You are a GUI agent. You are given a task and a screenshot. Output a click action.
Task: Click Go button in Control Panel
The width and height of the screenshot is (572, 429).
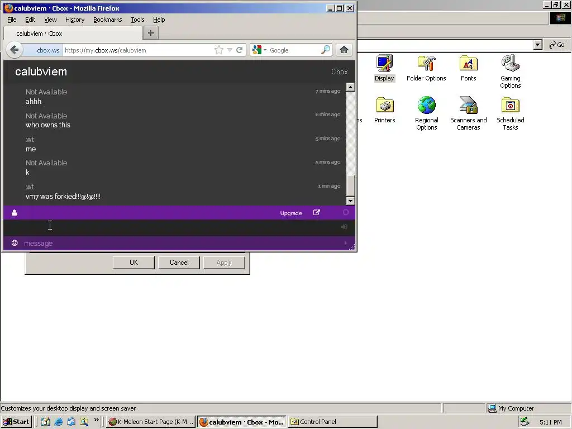pos(557,45)
